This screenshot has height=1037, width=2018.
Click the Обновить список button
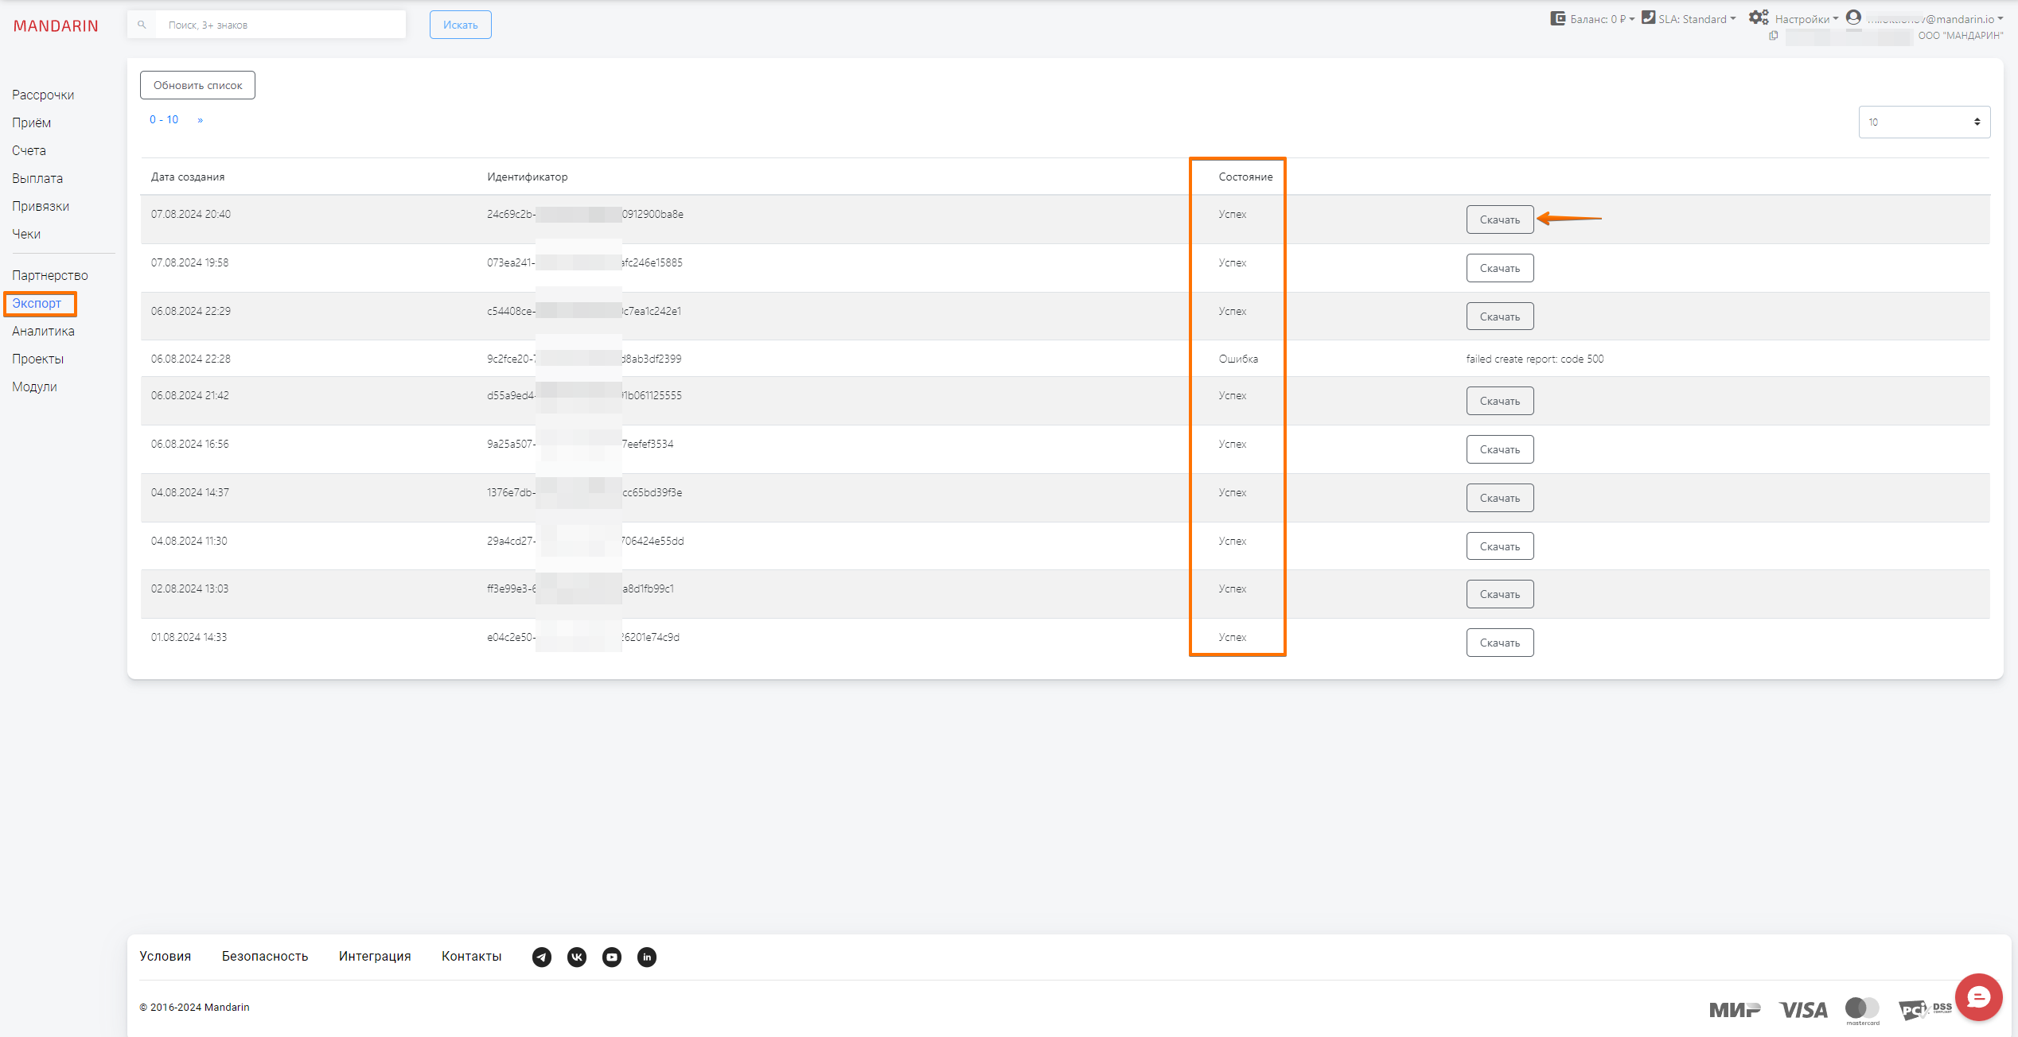pyautogui.click(x=197, y=85)
